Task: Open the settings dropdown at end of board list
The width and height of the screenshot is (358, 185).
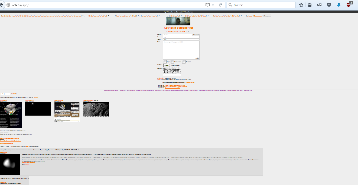Action: 267,16
